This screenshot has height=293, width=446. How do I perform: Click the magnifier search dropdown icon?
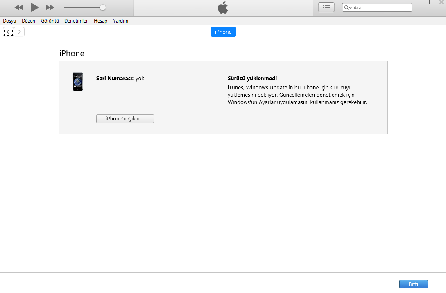point(348,8)
